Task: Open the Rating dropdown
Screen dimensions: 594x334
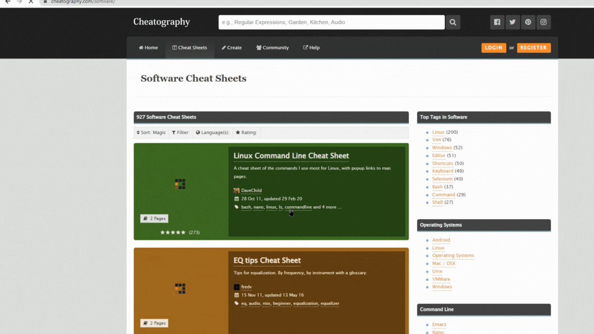Action: point(247,133)
